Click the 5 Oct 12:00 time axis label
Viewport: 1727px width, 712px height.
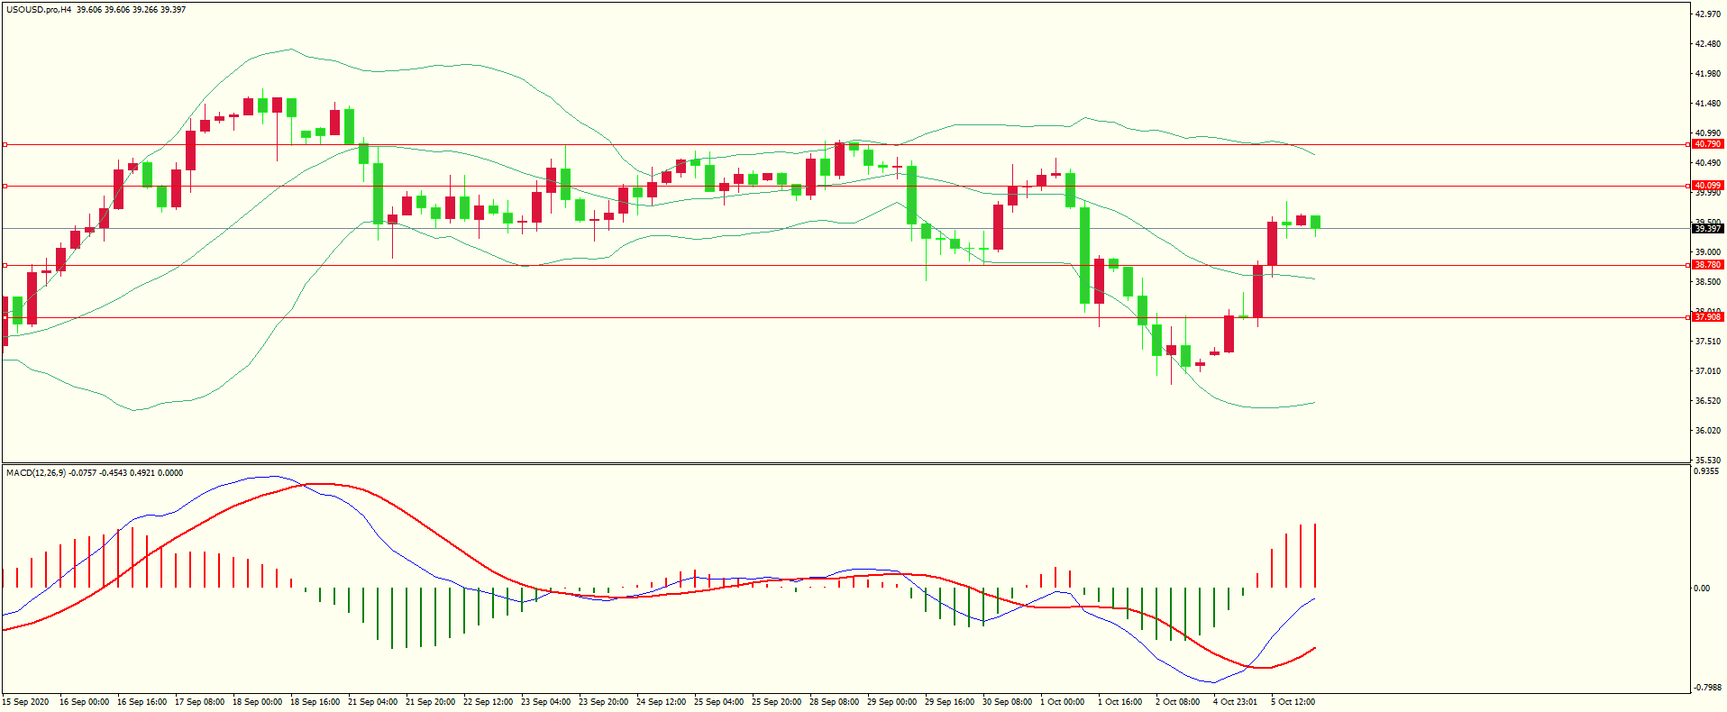click(1293, 702)
